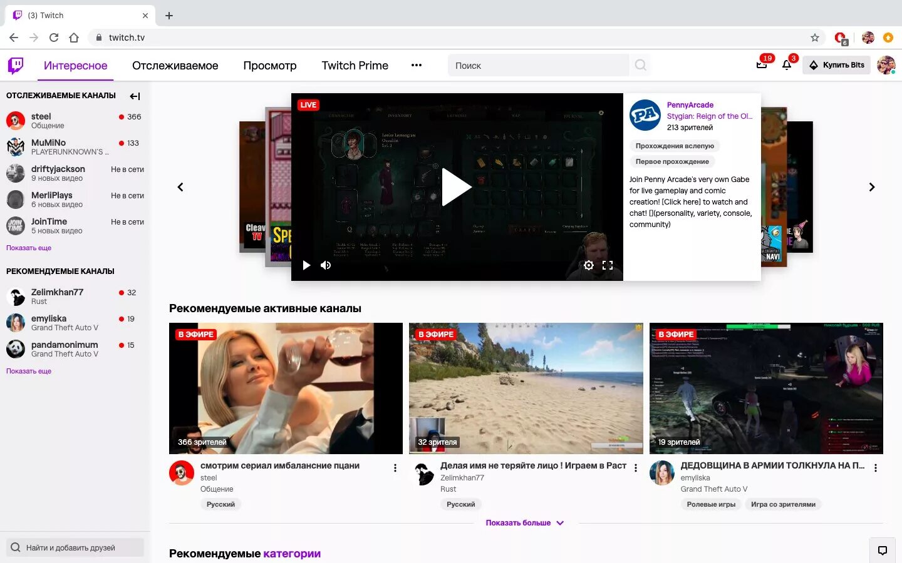Click the Twitch logo home icon

tap(16, 65)
